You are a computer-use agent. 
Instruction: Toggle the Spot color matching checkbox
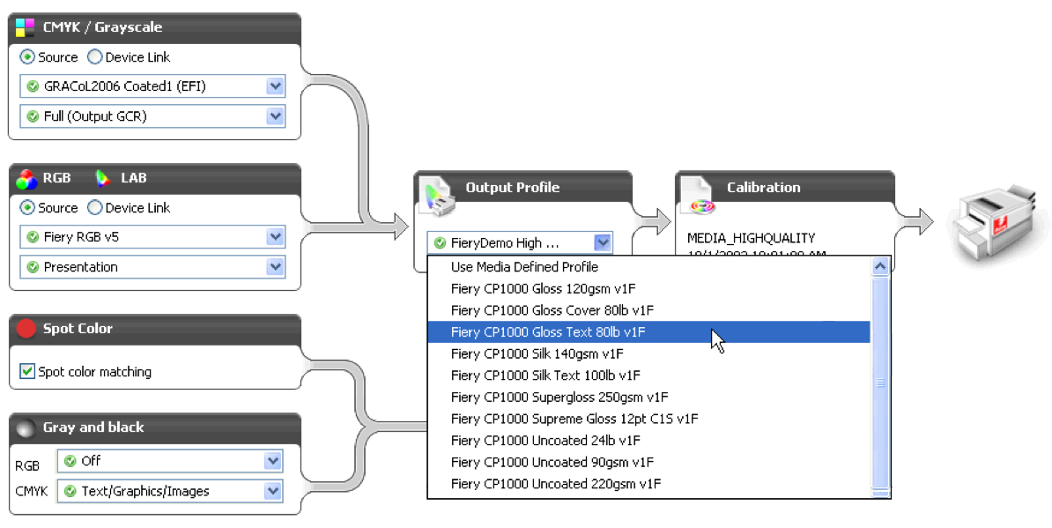[26, 371]
